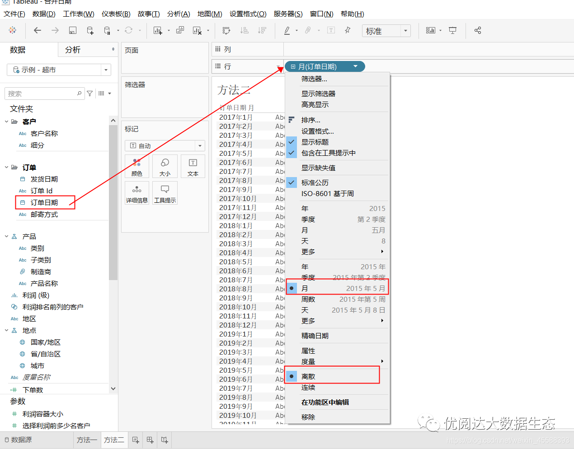Collapse the 产品 hierarchy
The image size is (574, 449).
(x=7, y=236)
